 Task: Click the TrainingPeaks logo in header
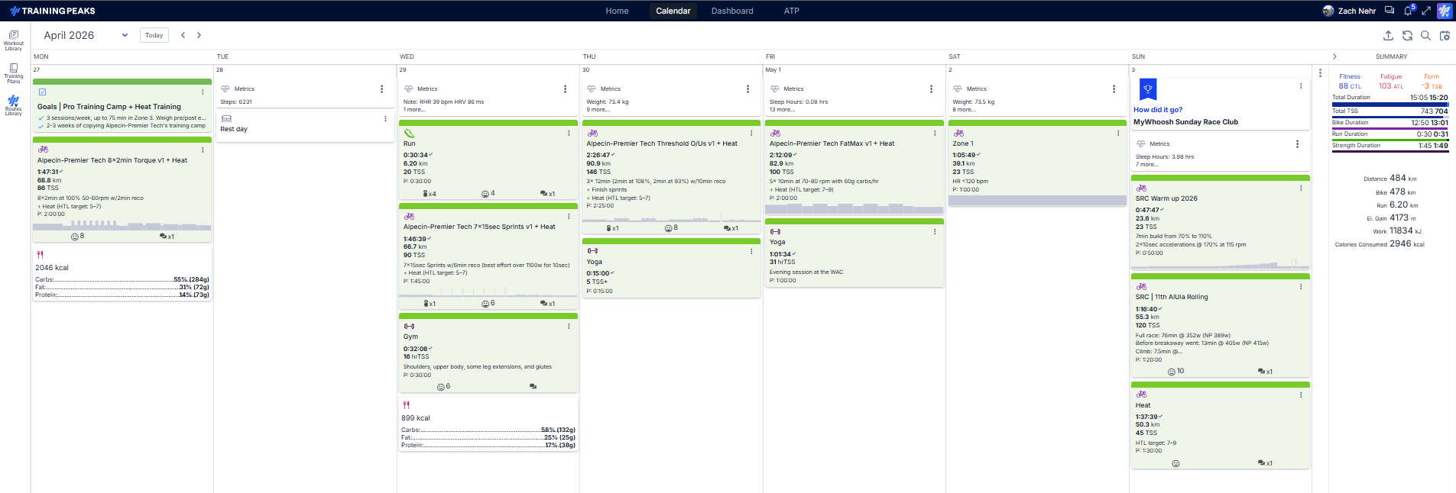click(x=53, y=11)
